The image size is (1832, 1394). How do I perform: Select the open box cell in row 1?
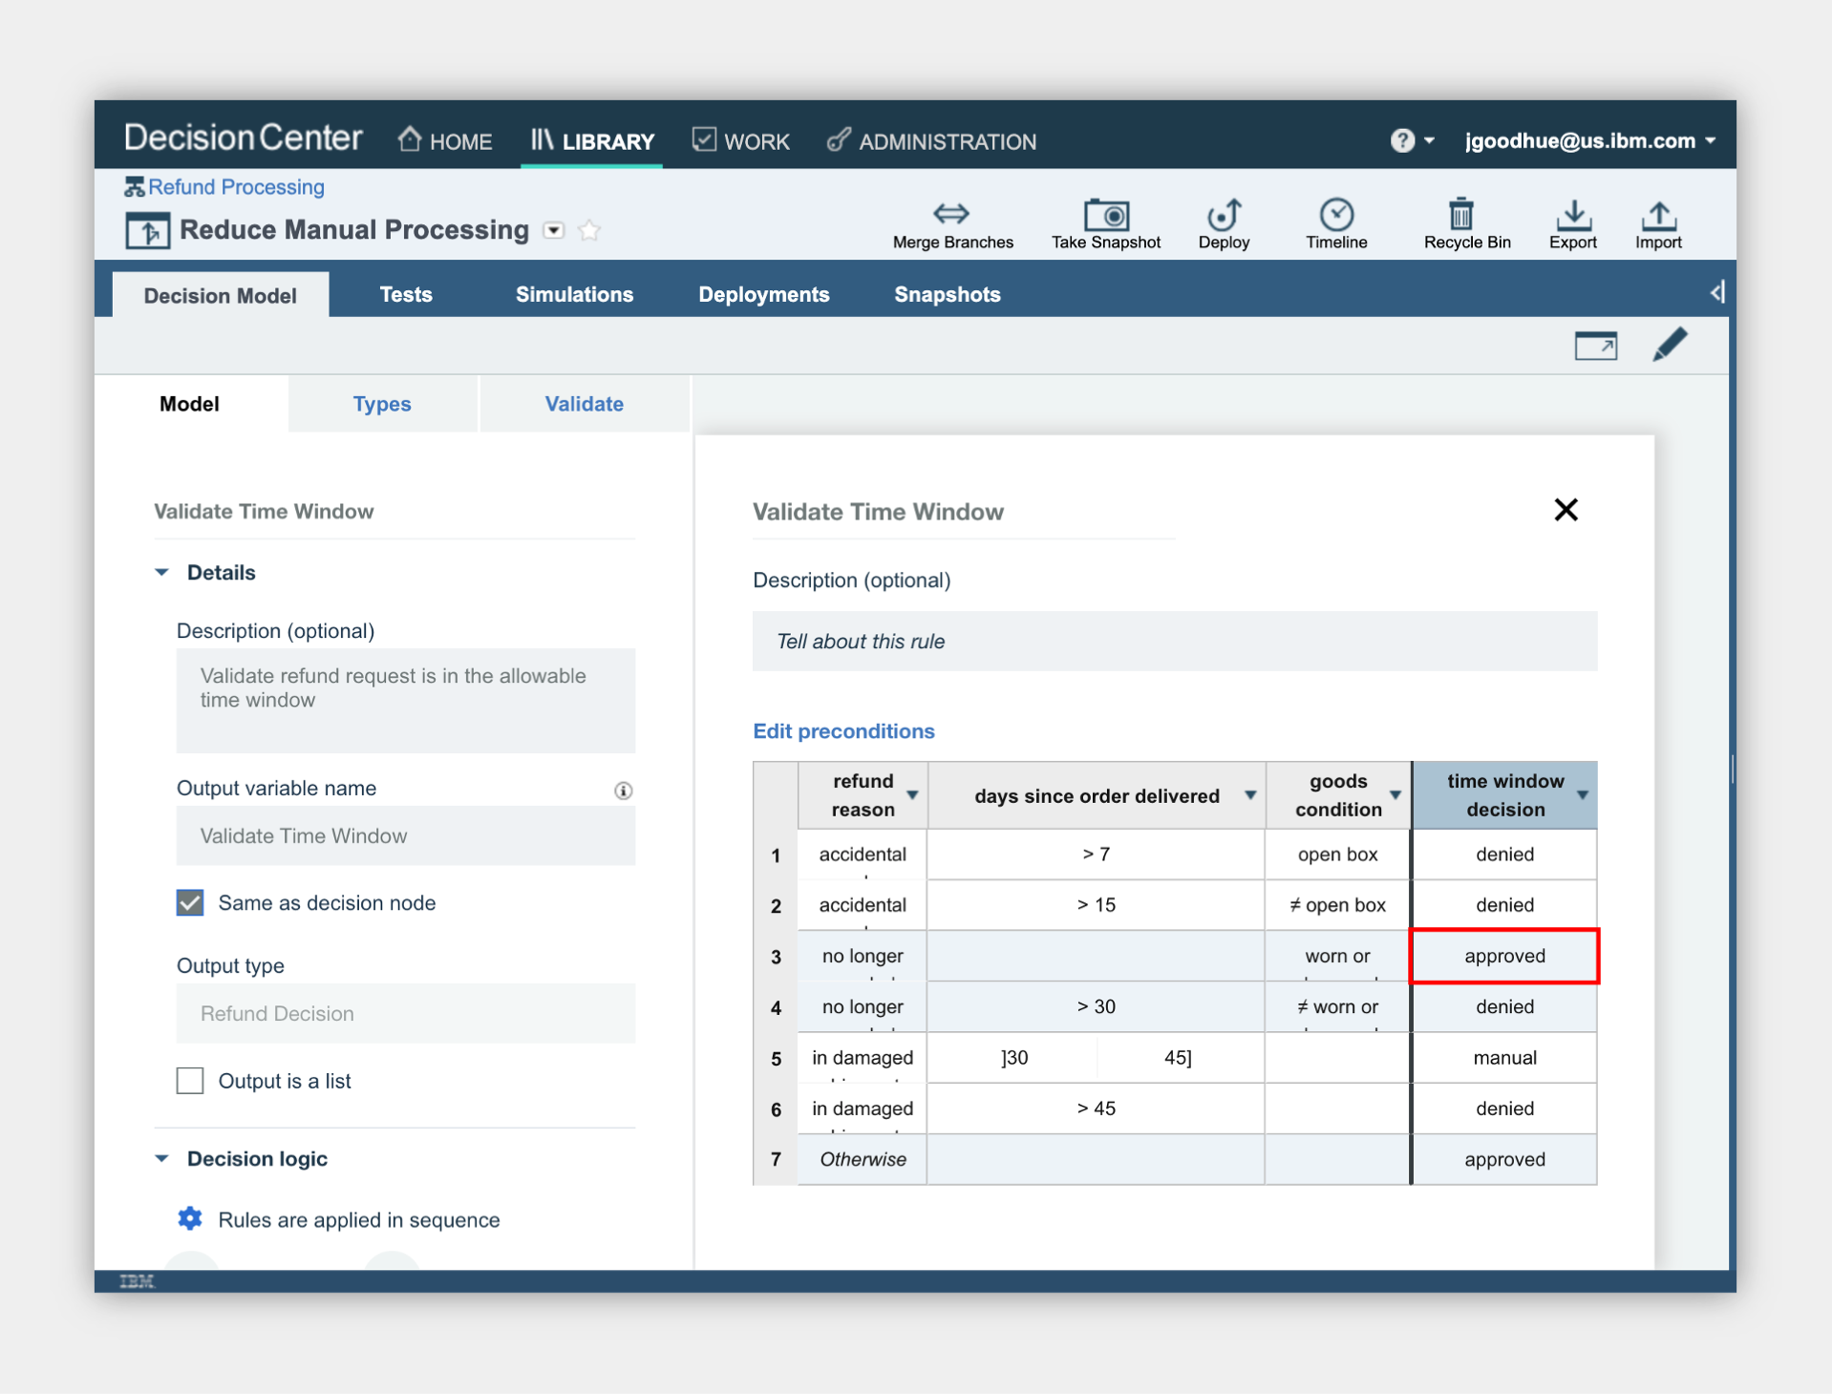(x=1337, y=855)
